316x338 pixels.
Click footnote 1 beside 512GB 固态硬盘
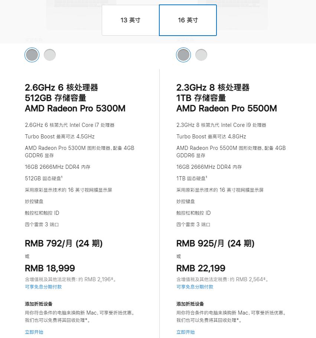point(62,177)
